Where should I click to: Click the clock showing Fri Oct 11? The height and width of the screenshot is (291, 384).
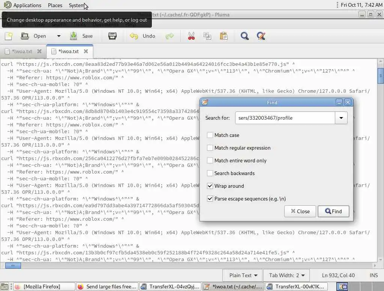point(361,5)
